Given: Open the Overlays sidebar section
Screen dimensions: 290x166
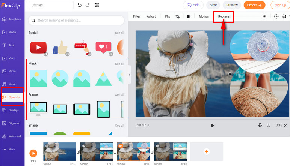Looking at the screenshot, I should point(11,110).
